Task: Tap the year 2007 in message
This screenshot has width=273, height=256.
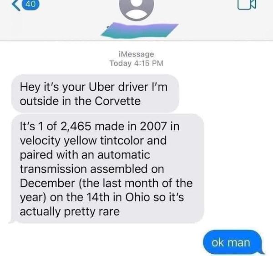Action: tap(153, 126)
